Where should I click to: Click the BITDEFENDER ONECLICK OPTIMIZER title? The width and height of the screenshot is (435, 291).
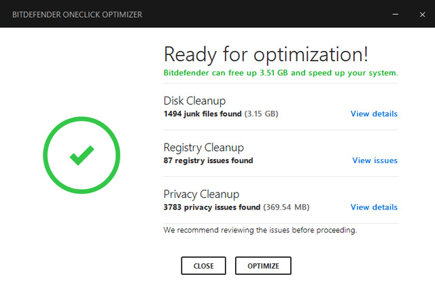(77, 15)
